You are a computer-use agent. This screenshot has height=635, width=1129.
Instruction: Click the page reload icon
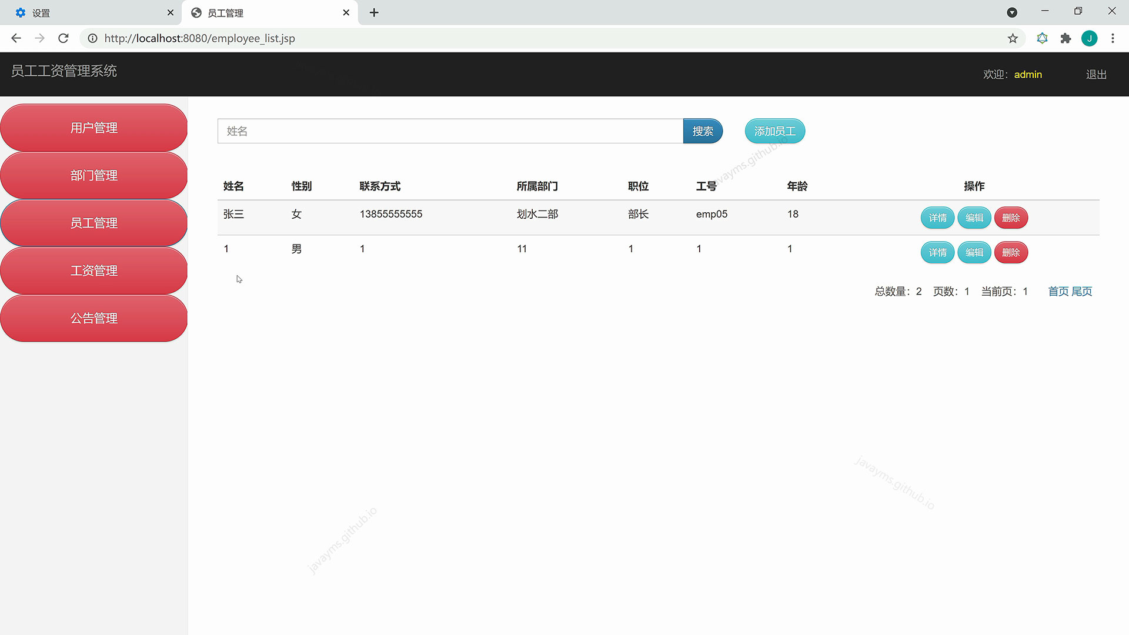(x=63, y=38)
